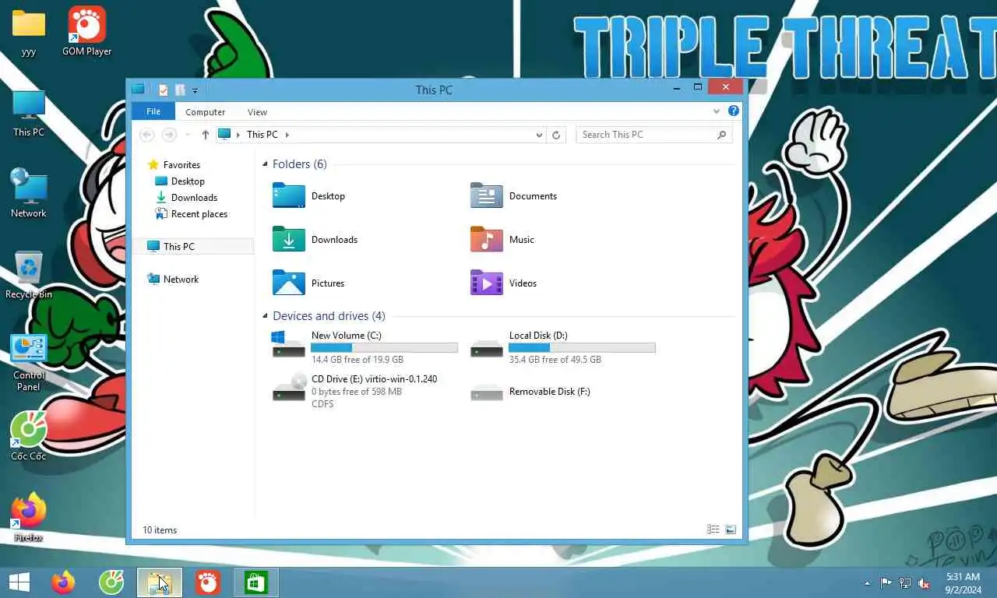Image resolution: width=997 pixels, height=598 pixels.
Task: Open the recent locations dropdown arrow
Action: 187,135
